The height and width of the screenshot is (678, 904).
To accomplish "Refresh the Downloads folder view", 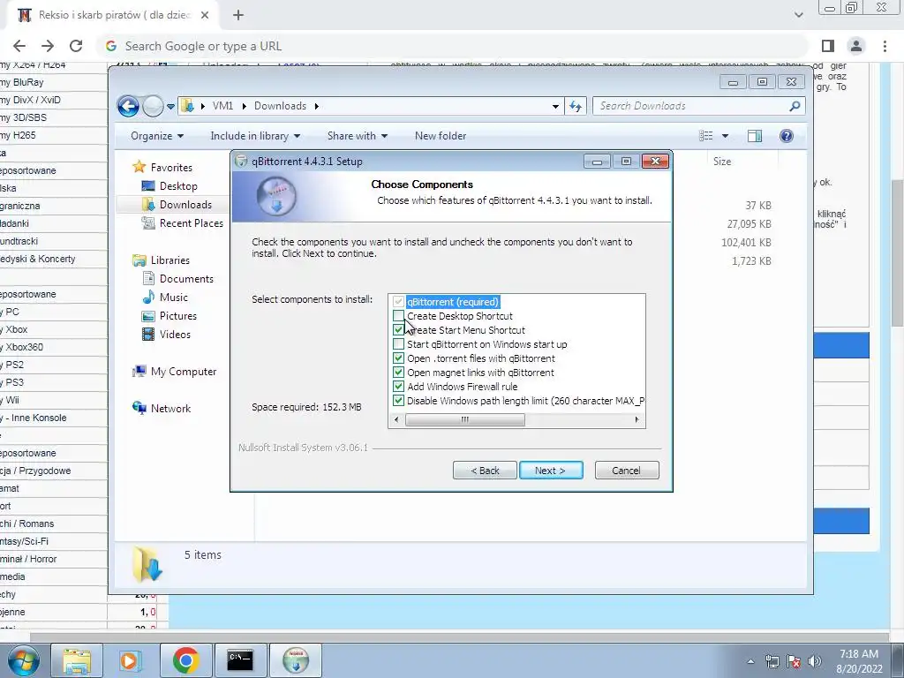I will (576, 106).
